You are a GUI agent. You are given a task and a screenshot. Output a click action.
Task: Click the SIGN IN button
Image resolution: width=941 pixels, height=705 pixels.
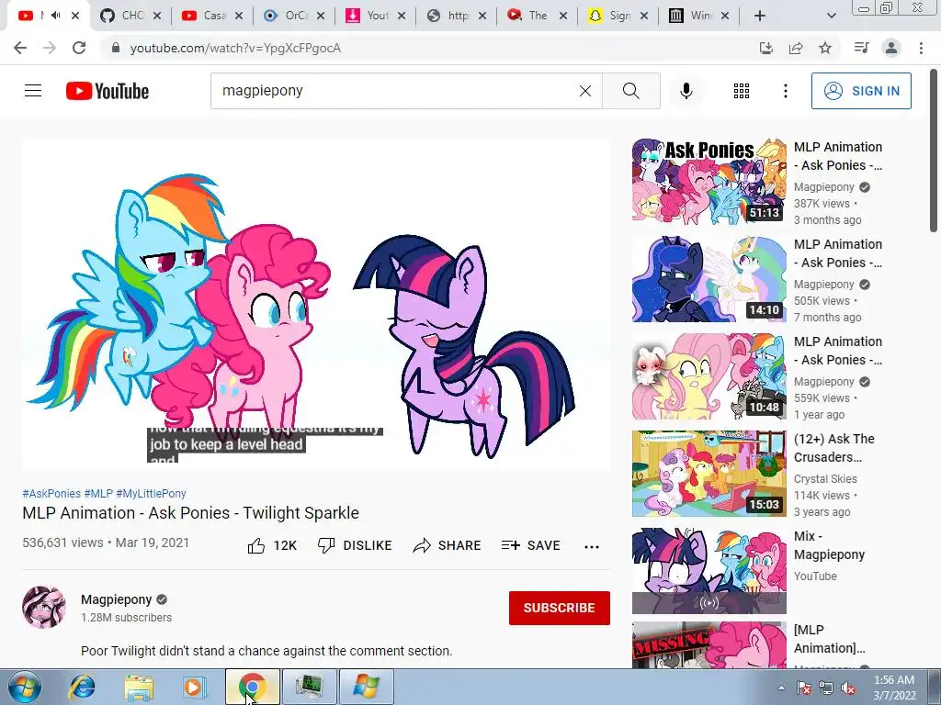click(861, 91)
